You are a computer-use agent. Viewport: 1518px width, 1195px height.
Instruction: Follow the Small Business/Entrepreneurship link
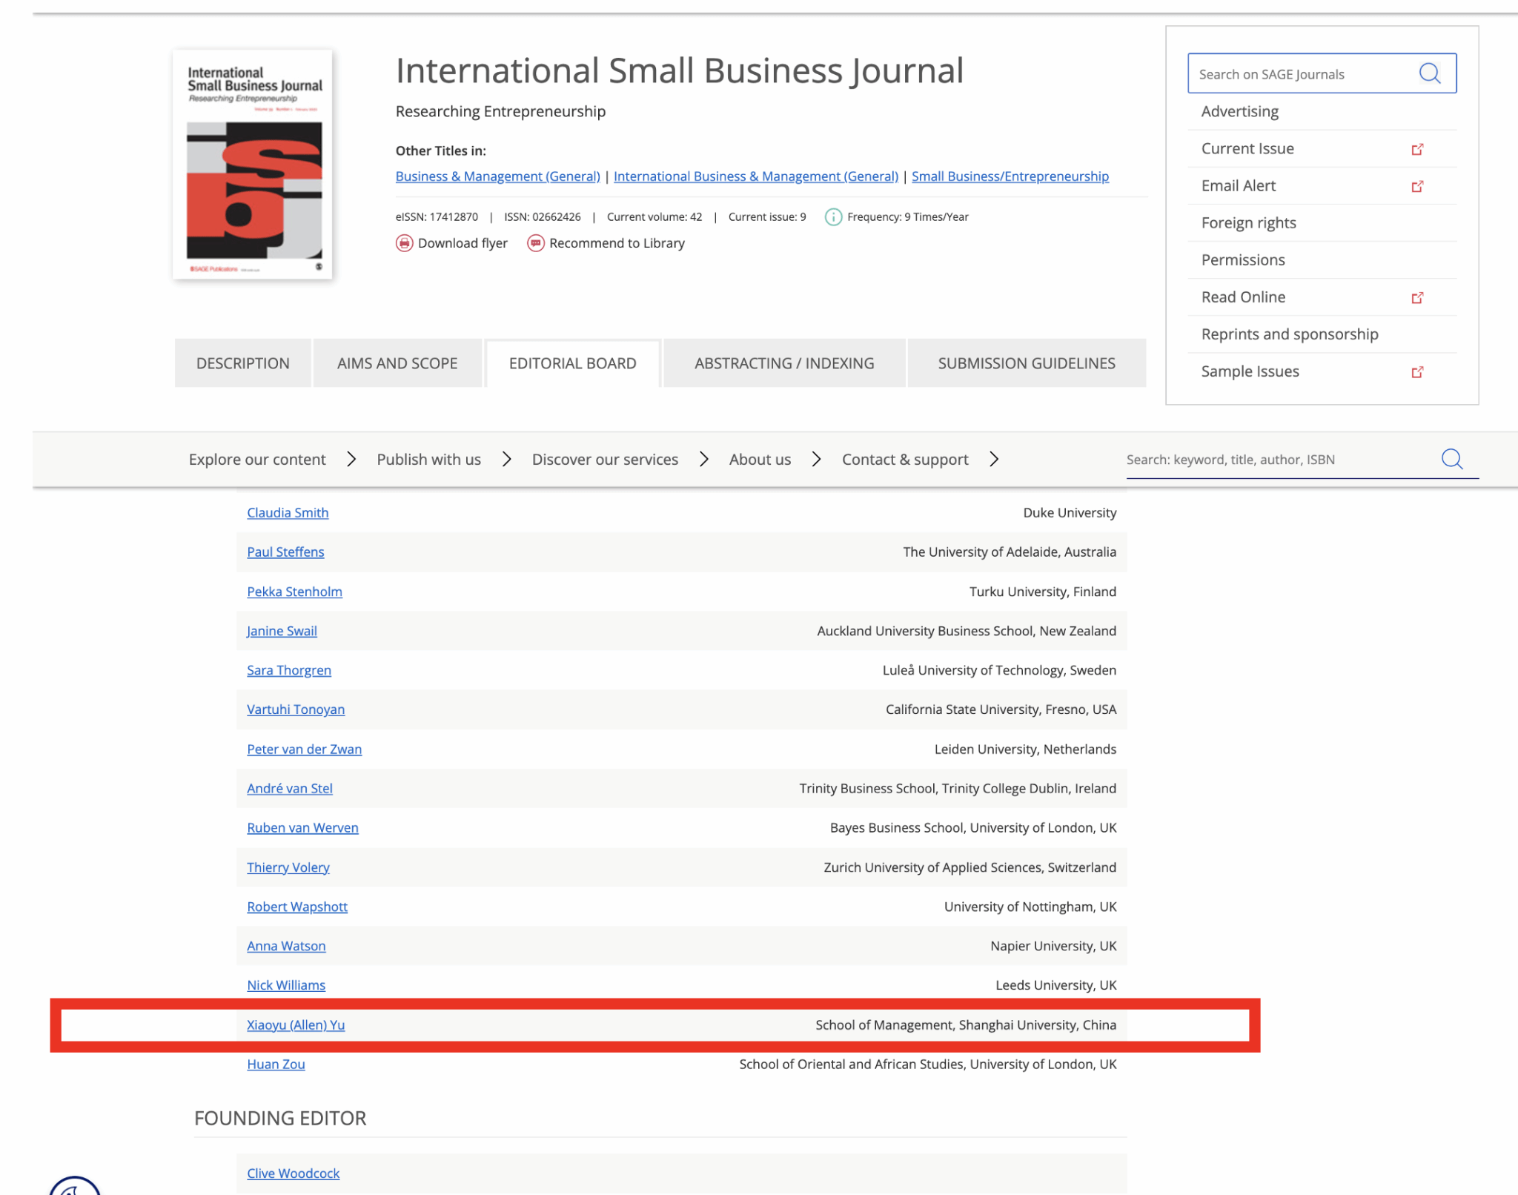[x=1010, y=176]
